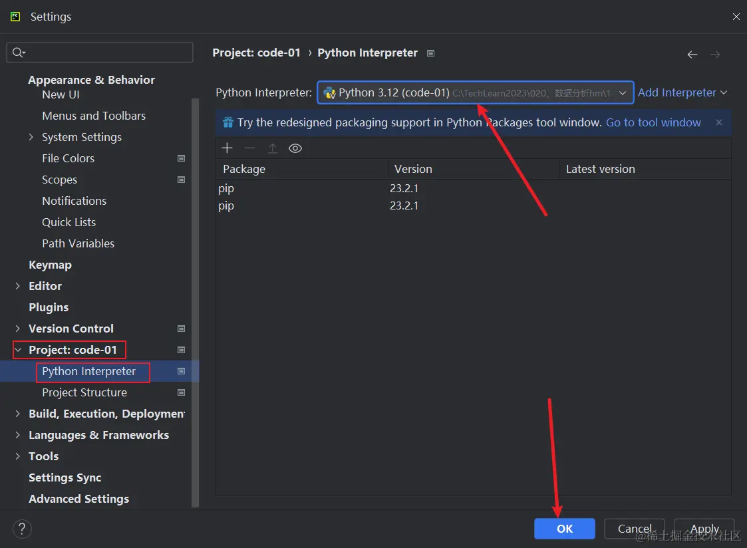Click the search magnifier icon
This screenshot has width=747, height=548.
click(x=19, y=53)
